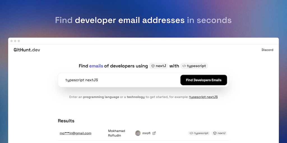The width and height of the screenshot is (287, 143).
Task: Click the underlined typescript nextJS example link
Action: coord(203,97)
